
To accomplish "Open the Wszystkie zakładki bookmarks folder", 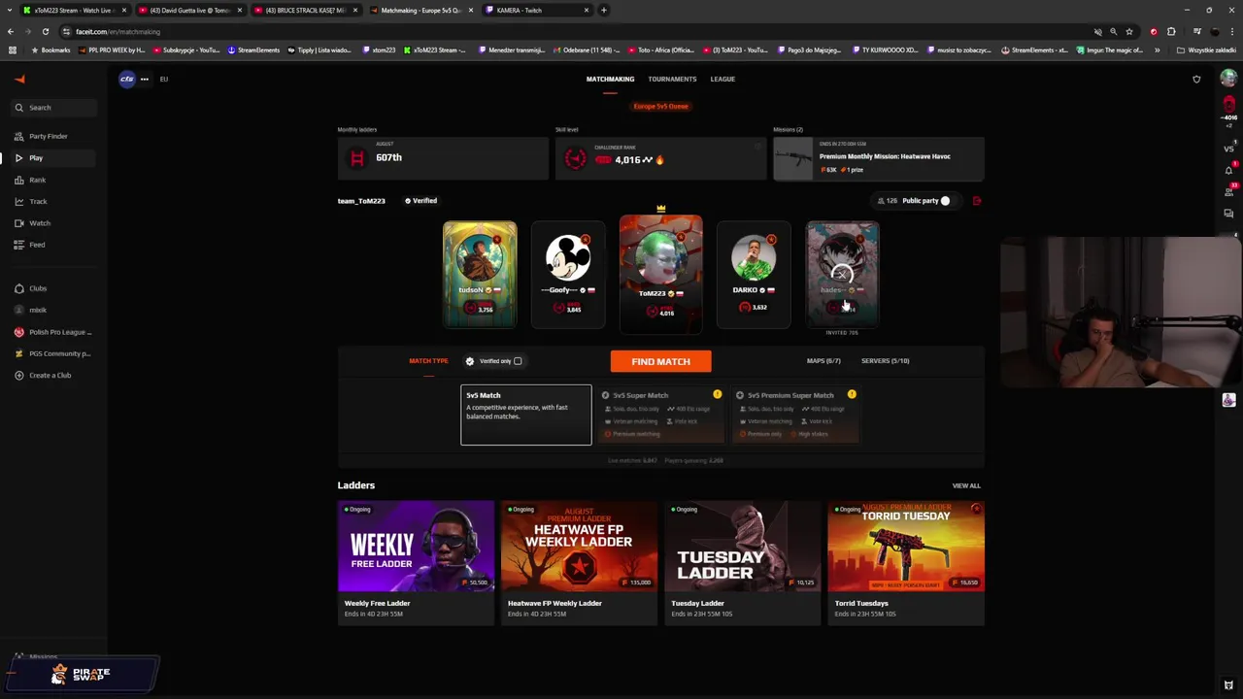I will click(x=1206, y=50).
